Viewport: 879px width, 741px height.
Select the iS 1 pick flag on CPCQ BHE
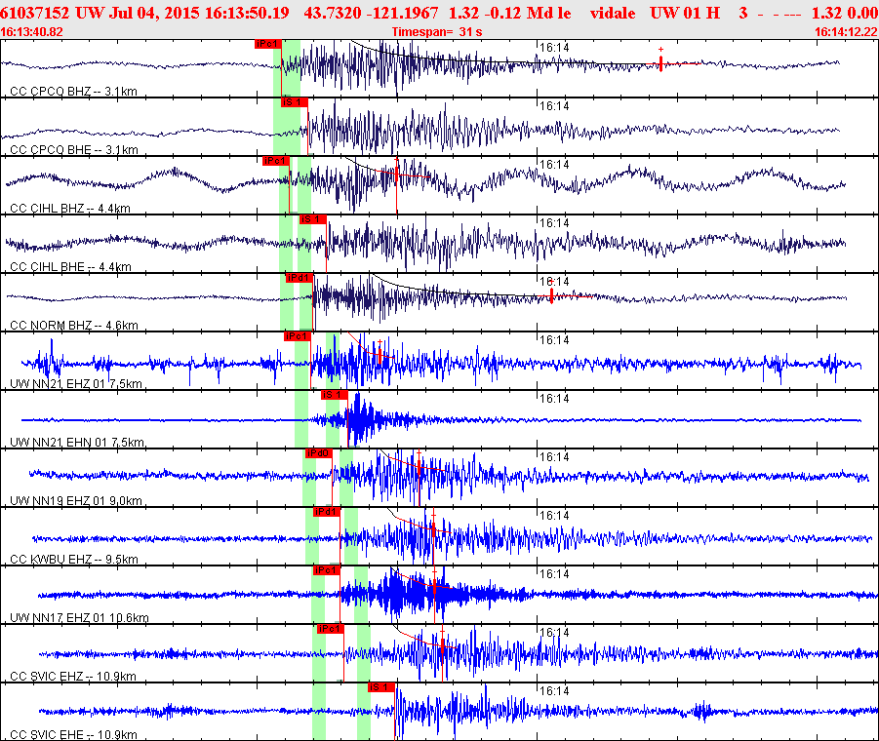(295, 102)
